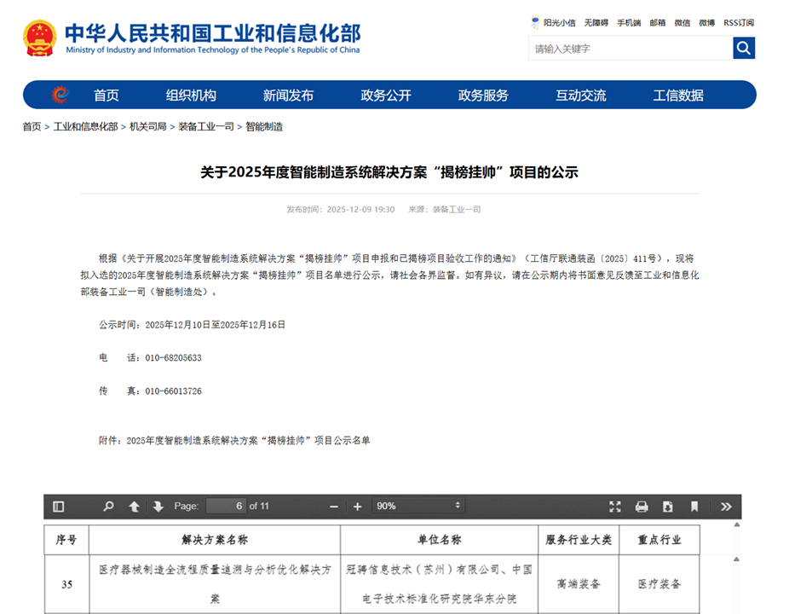Viewport: 789px width, 614px height.
Task: Enter presentation mode for the PDF
Action: [x=615, y=507]
